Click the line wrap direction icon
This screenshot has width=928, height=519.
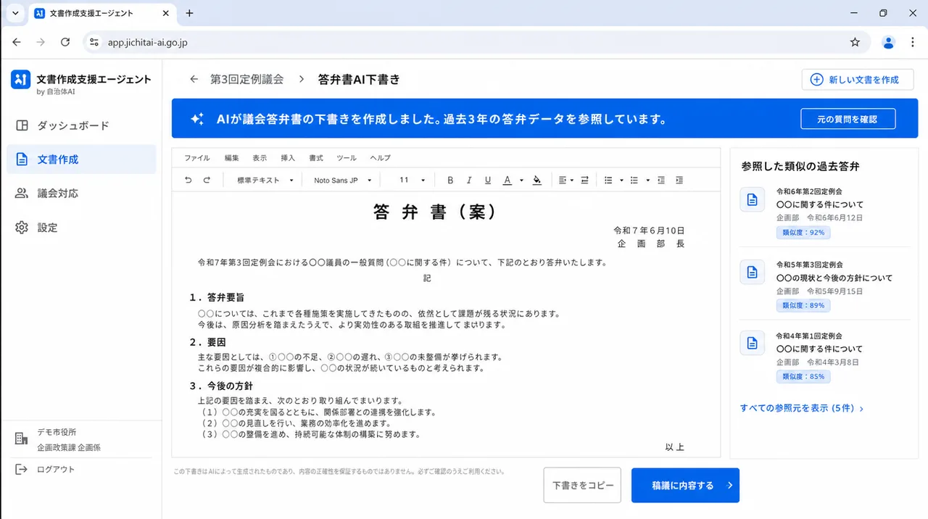[x=584, y=180]
